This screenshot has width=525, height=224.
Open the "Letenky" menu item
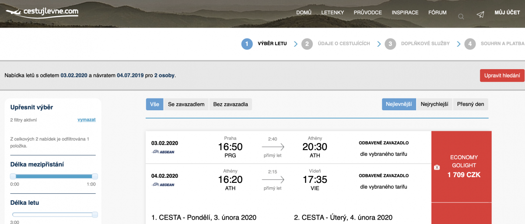click(332, 13)
